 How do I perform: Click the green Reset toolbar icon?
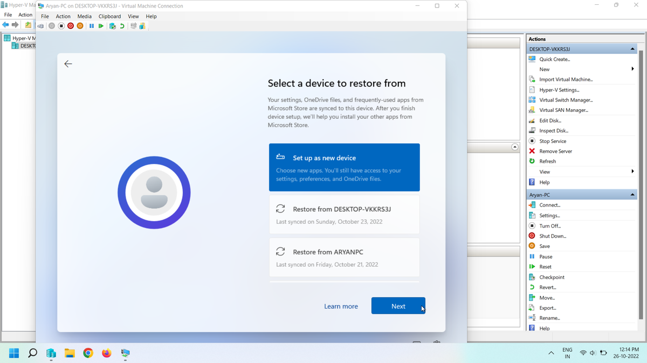[x=101, y=26]
